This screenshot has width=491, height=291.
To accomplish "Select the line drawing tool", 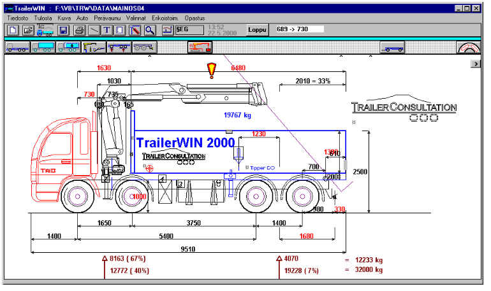I will coord(94,30).
